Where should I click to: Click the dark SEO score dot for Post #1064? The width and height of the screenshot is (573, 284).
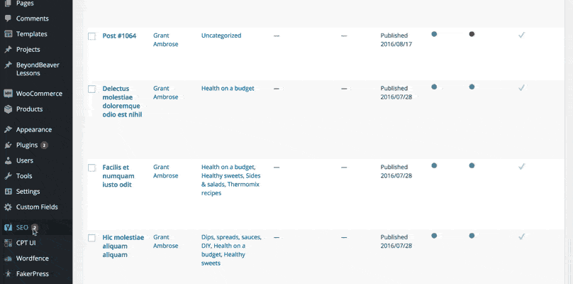472,34
